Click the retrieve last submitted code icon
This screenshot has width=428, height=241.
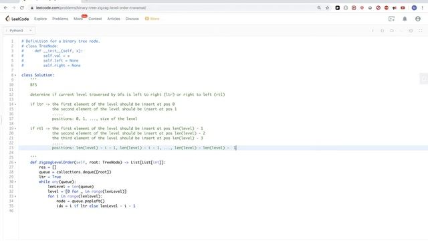(392, 31)
